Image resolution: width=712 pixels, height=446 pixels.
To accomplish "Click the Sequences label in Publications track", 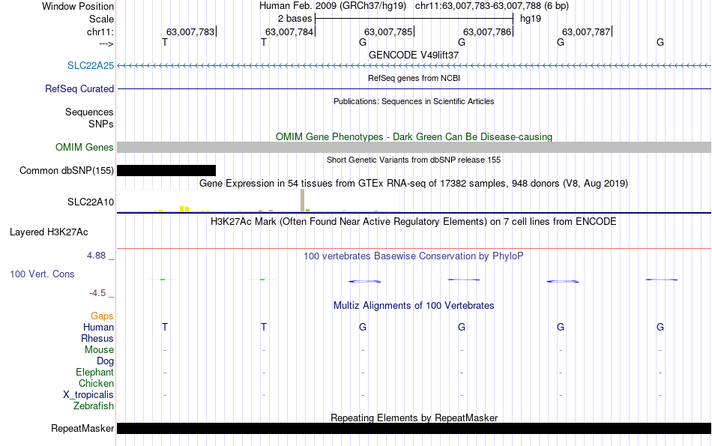I will (x=89, y=112).
